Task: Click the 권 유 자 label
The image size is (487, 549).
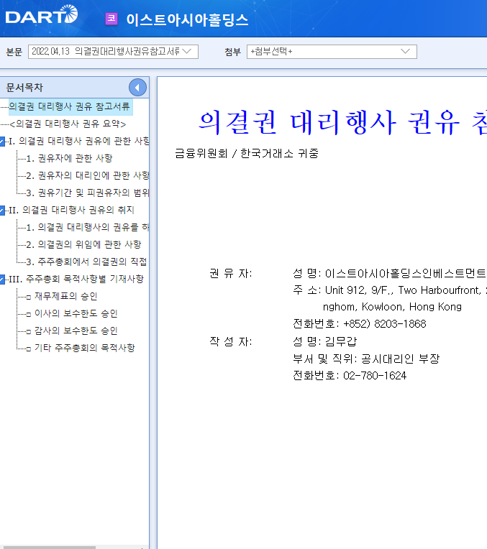Action: click(231, 273)
